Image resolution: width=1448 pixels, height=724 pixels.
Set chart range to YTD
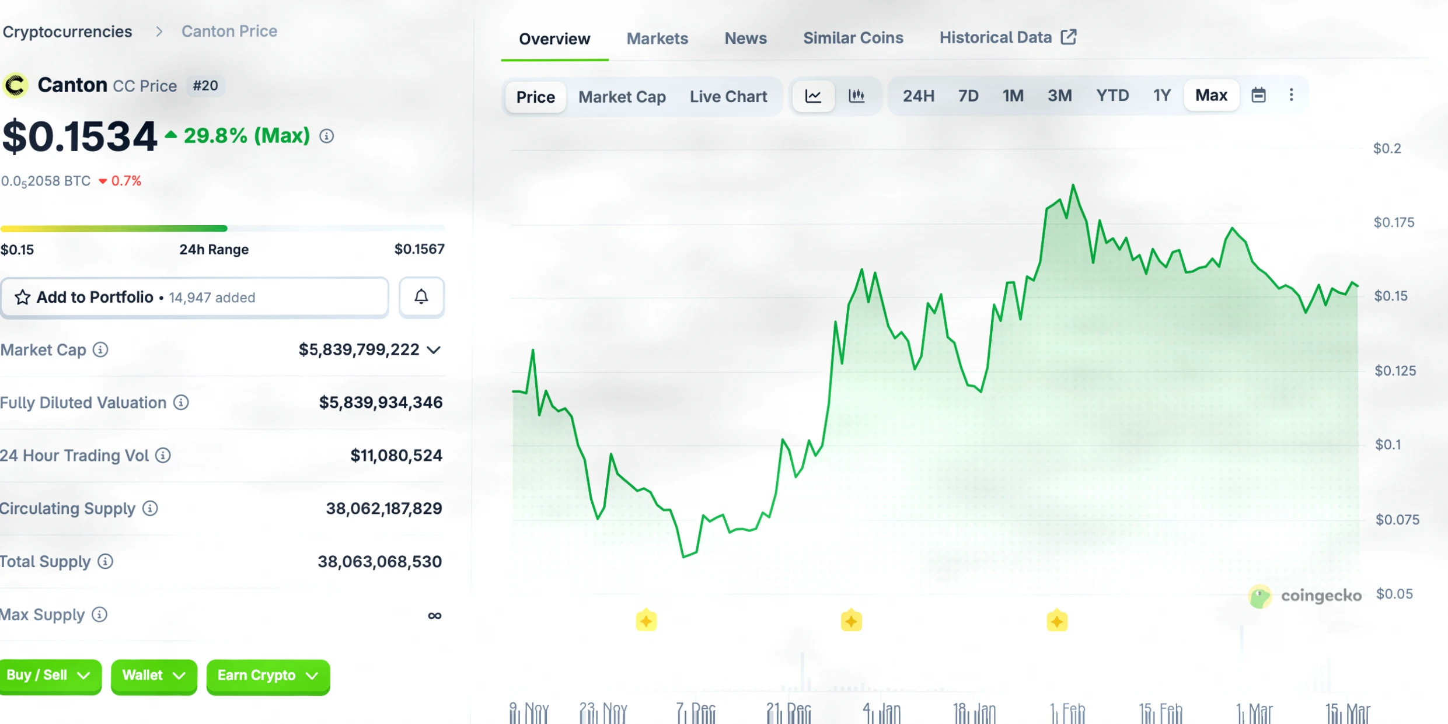[1112, 96]
